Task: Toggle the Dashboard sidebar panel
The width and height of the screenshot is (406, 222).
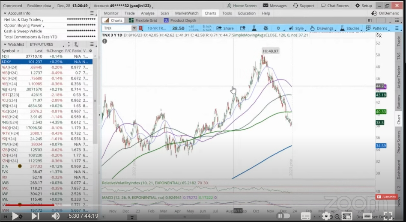Action: pos(398,169)
